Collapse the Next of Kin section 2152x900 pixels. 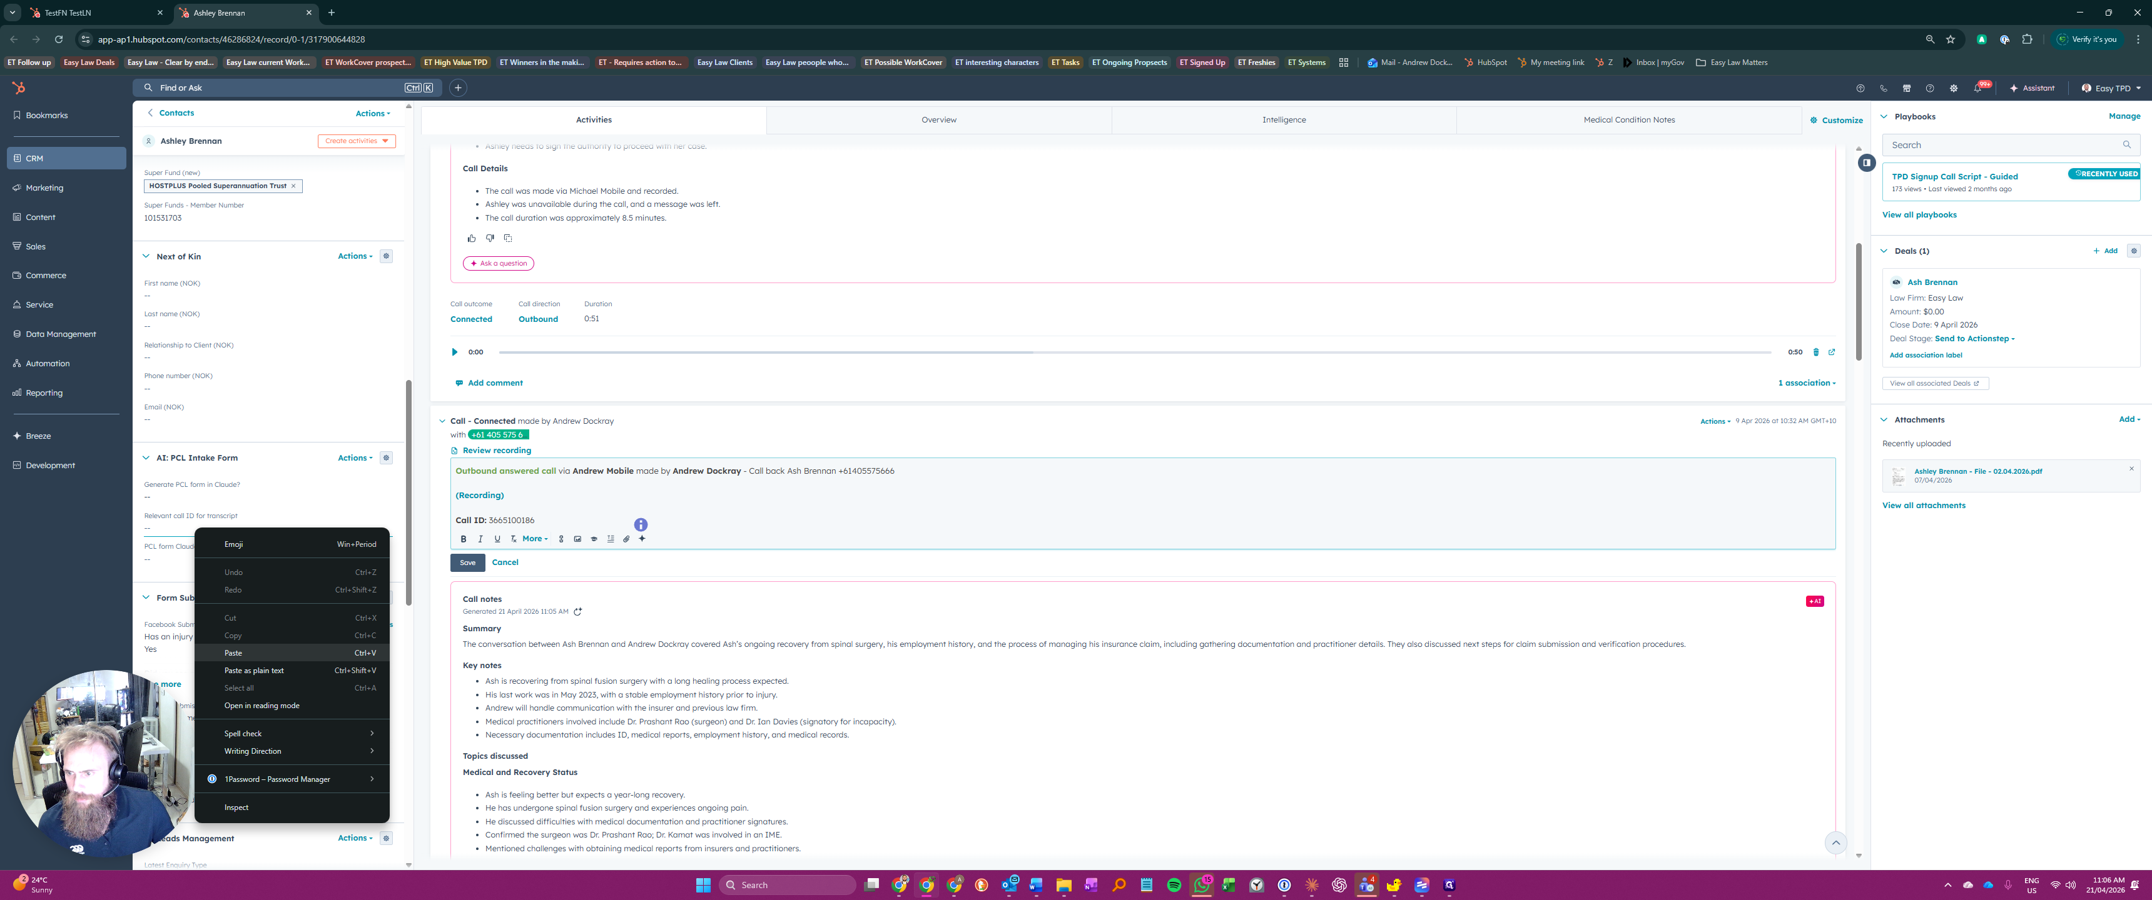coord(146,256)
